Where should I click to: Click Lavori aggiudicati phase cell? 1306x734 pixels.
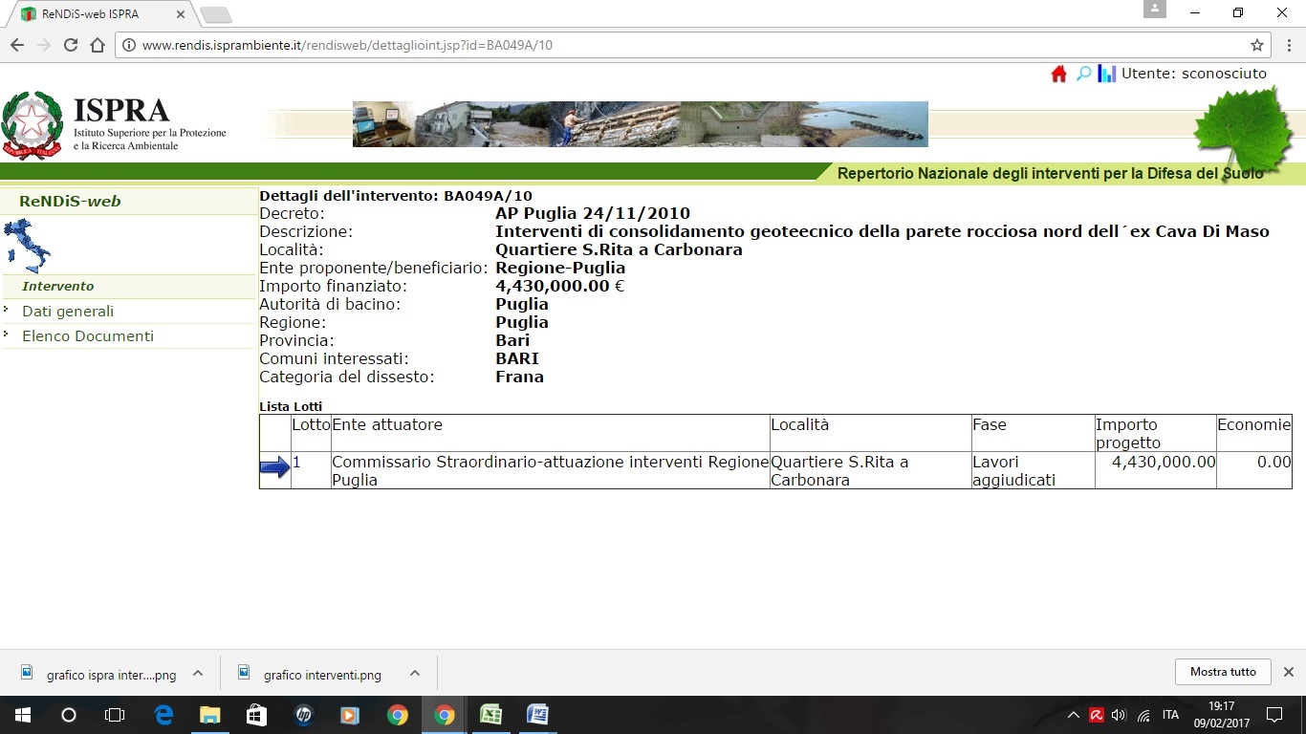pos(1033,470)
